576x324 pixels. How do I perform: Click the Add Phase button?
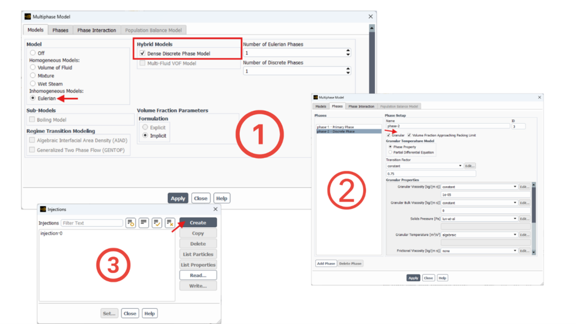pos(326,263)
